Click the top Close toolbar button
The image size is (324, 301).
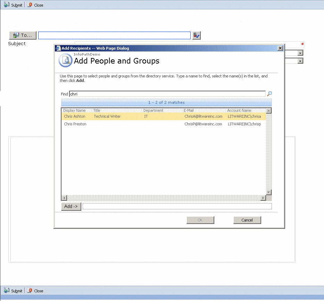(35, 5)
